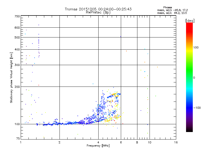This screenshot has height=155, width=207.
Task: Click the x-axis tick label '10'
Action: pos(150,142)
